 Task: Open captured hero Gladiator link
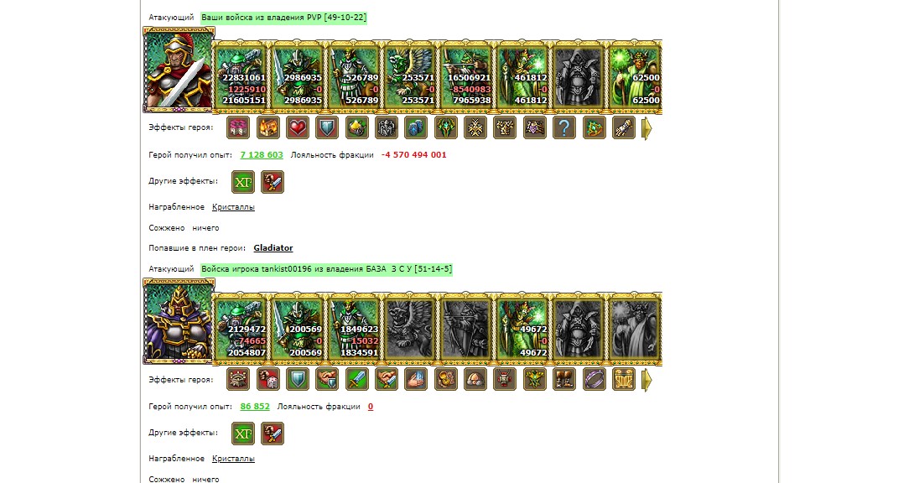coord(273,248)
